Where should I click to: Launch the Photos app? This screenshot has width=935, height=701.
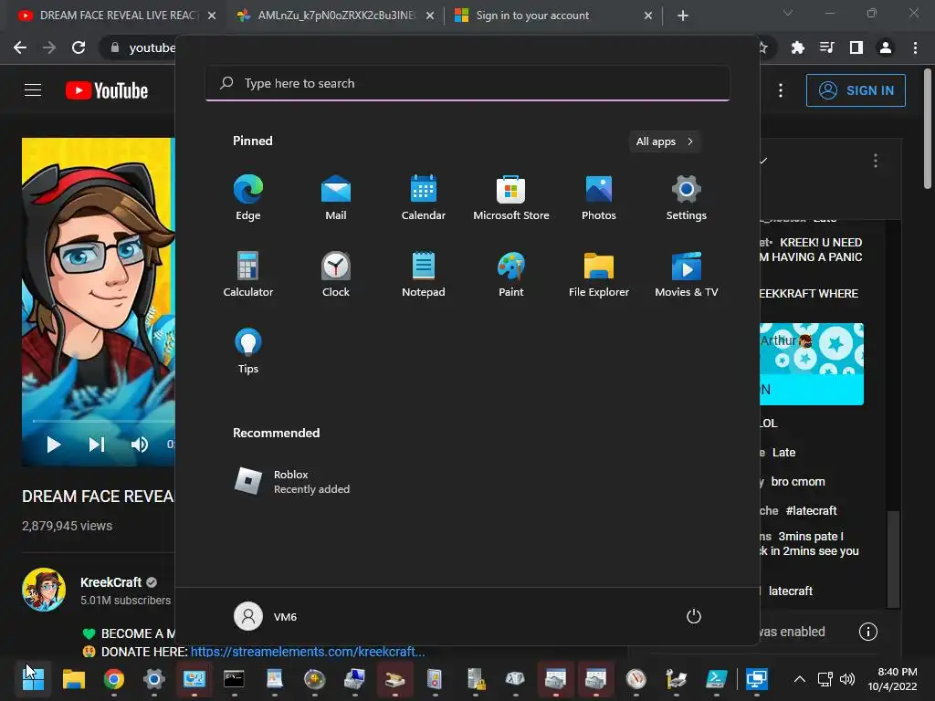(599, 198)
